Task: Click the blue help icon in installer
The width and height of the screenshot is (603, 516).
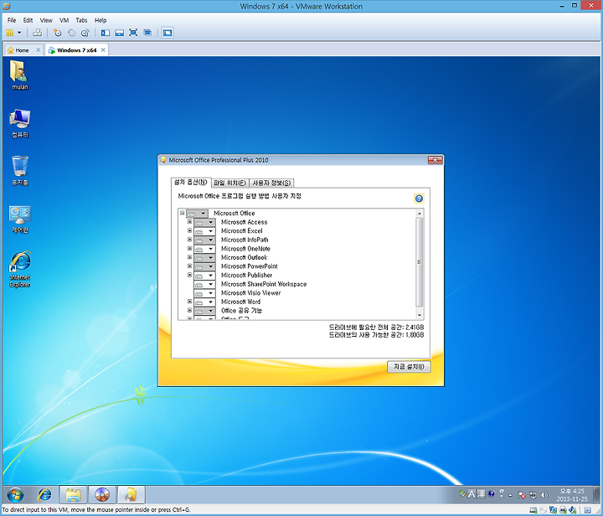Action: coord(419,199)
